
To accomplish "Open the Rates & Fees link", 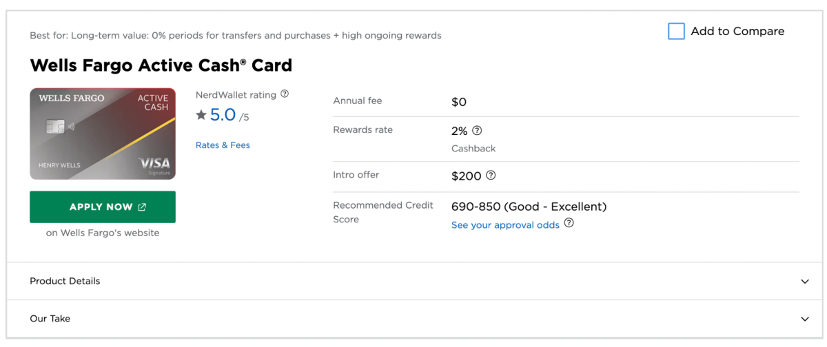I will (x=223, y=145).
